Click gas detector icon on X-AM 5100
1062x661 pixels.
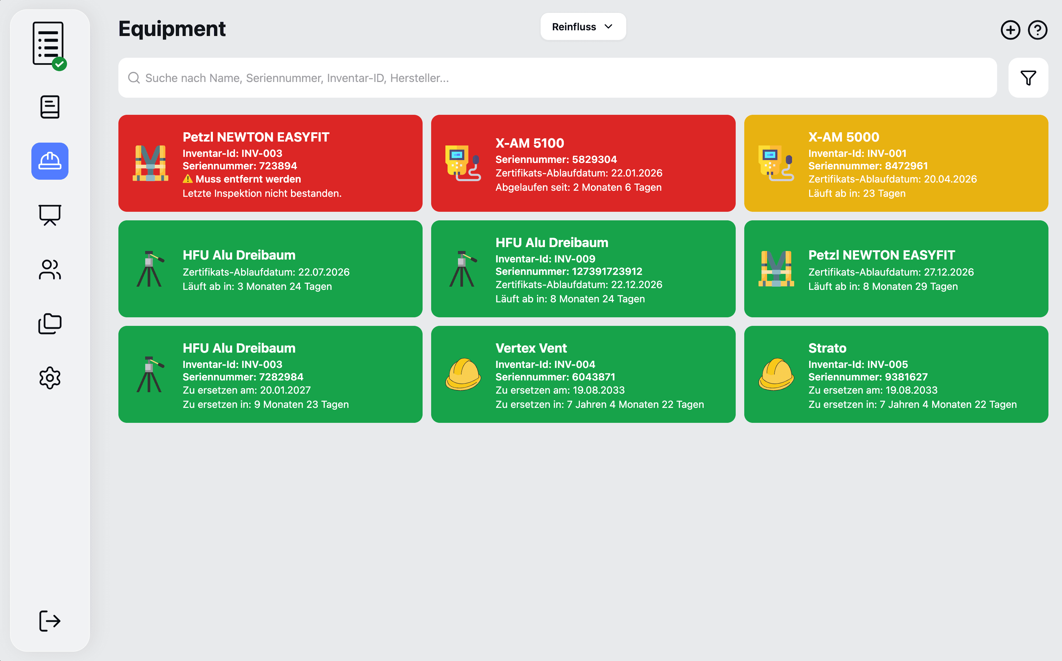[463, 163]
